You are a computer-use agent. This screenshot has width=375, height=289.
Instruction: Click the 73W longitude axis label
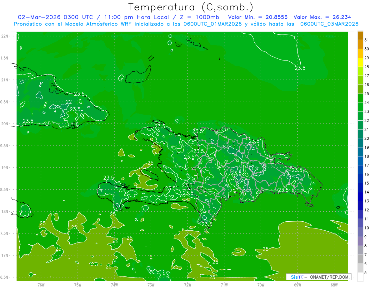pos(151,285)
